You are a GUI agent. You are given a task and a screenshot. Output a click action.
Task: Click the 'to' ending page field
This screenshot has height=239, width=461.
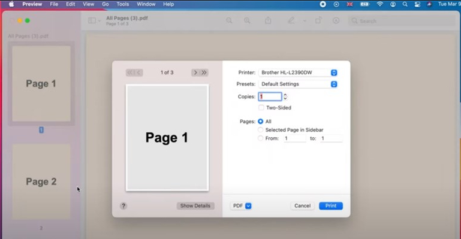pyautogui.click(x=332, y=138)
